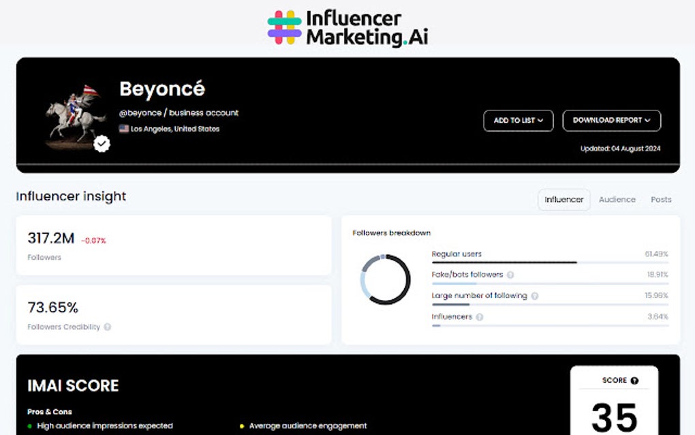This screenshot has height=435, width=695.
Task: Select the Influencer tab
Action: pos(563,200)
